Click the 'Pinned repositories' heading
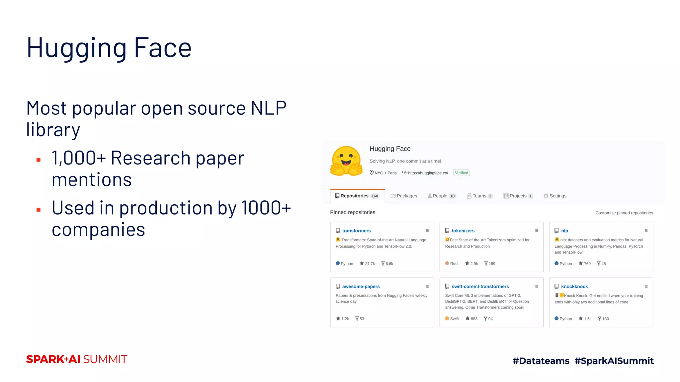The height and width of the screenshot is (382, 680). pyautogui.click(x=353, y=213)
